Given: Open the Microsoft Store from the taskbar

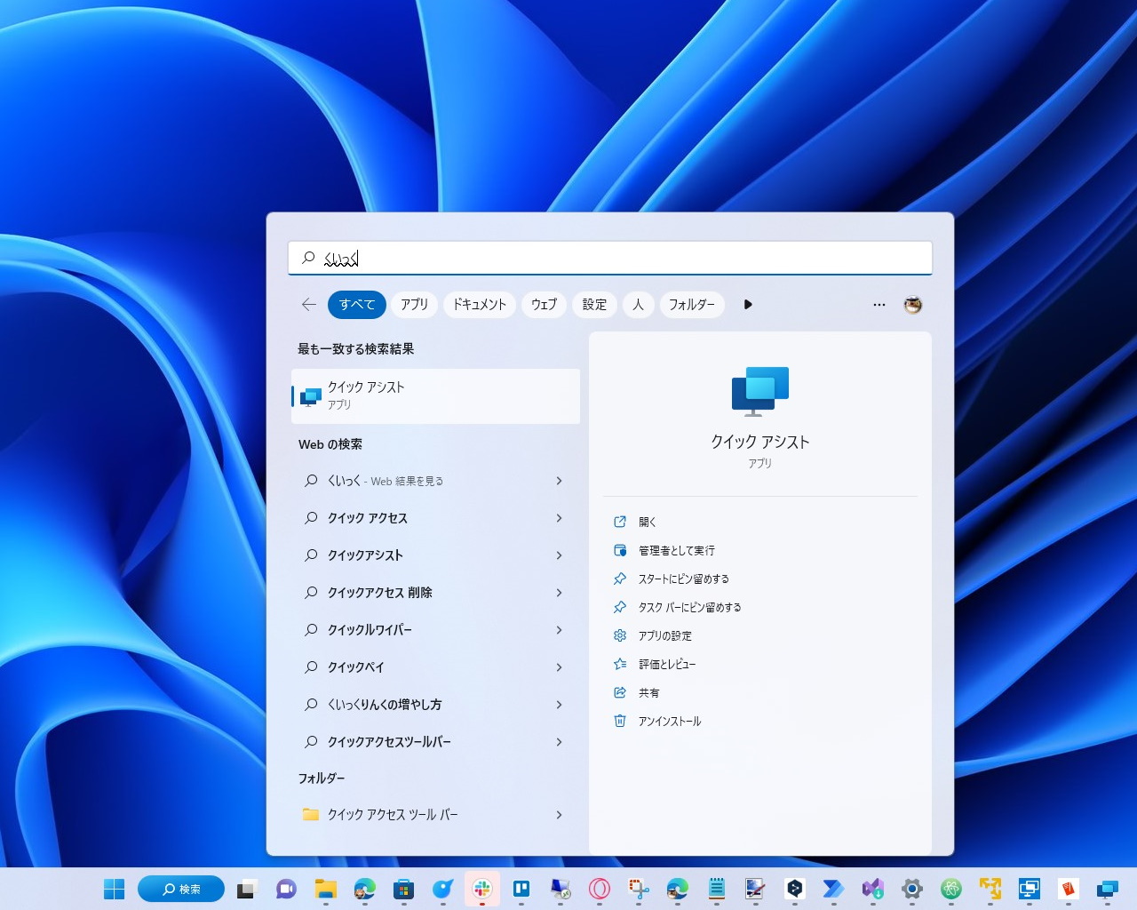Looking at the screenshot, I should coord(404,889).
